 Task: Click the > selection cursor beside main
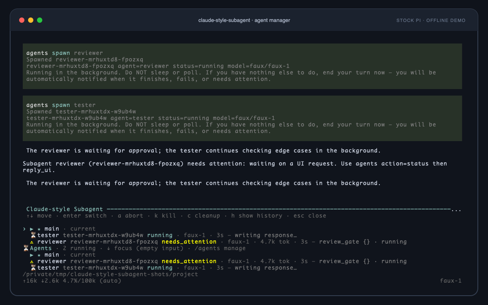[x=24, y=229]
